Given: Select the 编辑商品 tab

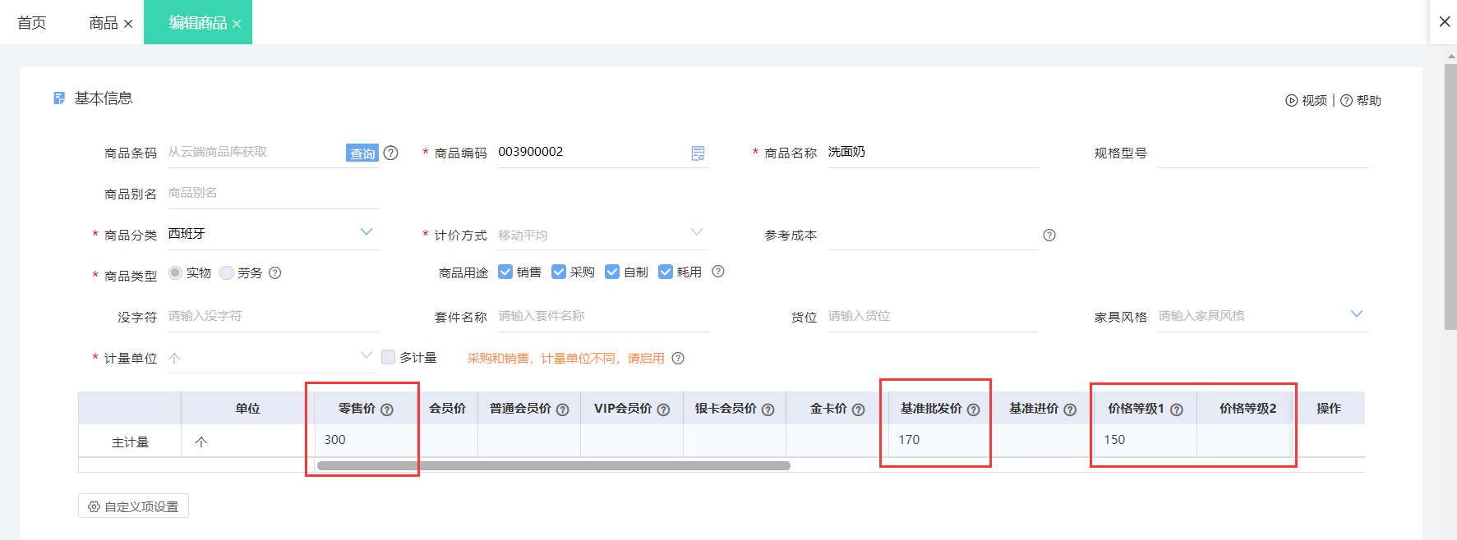Looking at the screenshot, I should coord(198,23).
